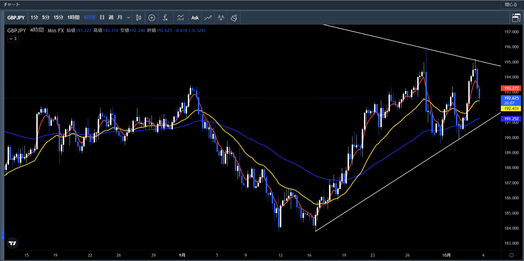Expand the indicator legend showing 3
Screen dimensions: 524x261
pyautogui.click(x=13, y=39)
